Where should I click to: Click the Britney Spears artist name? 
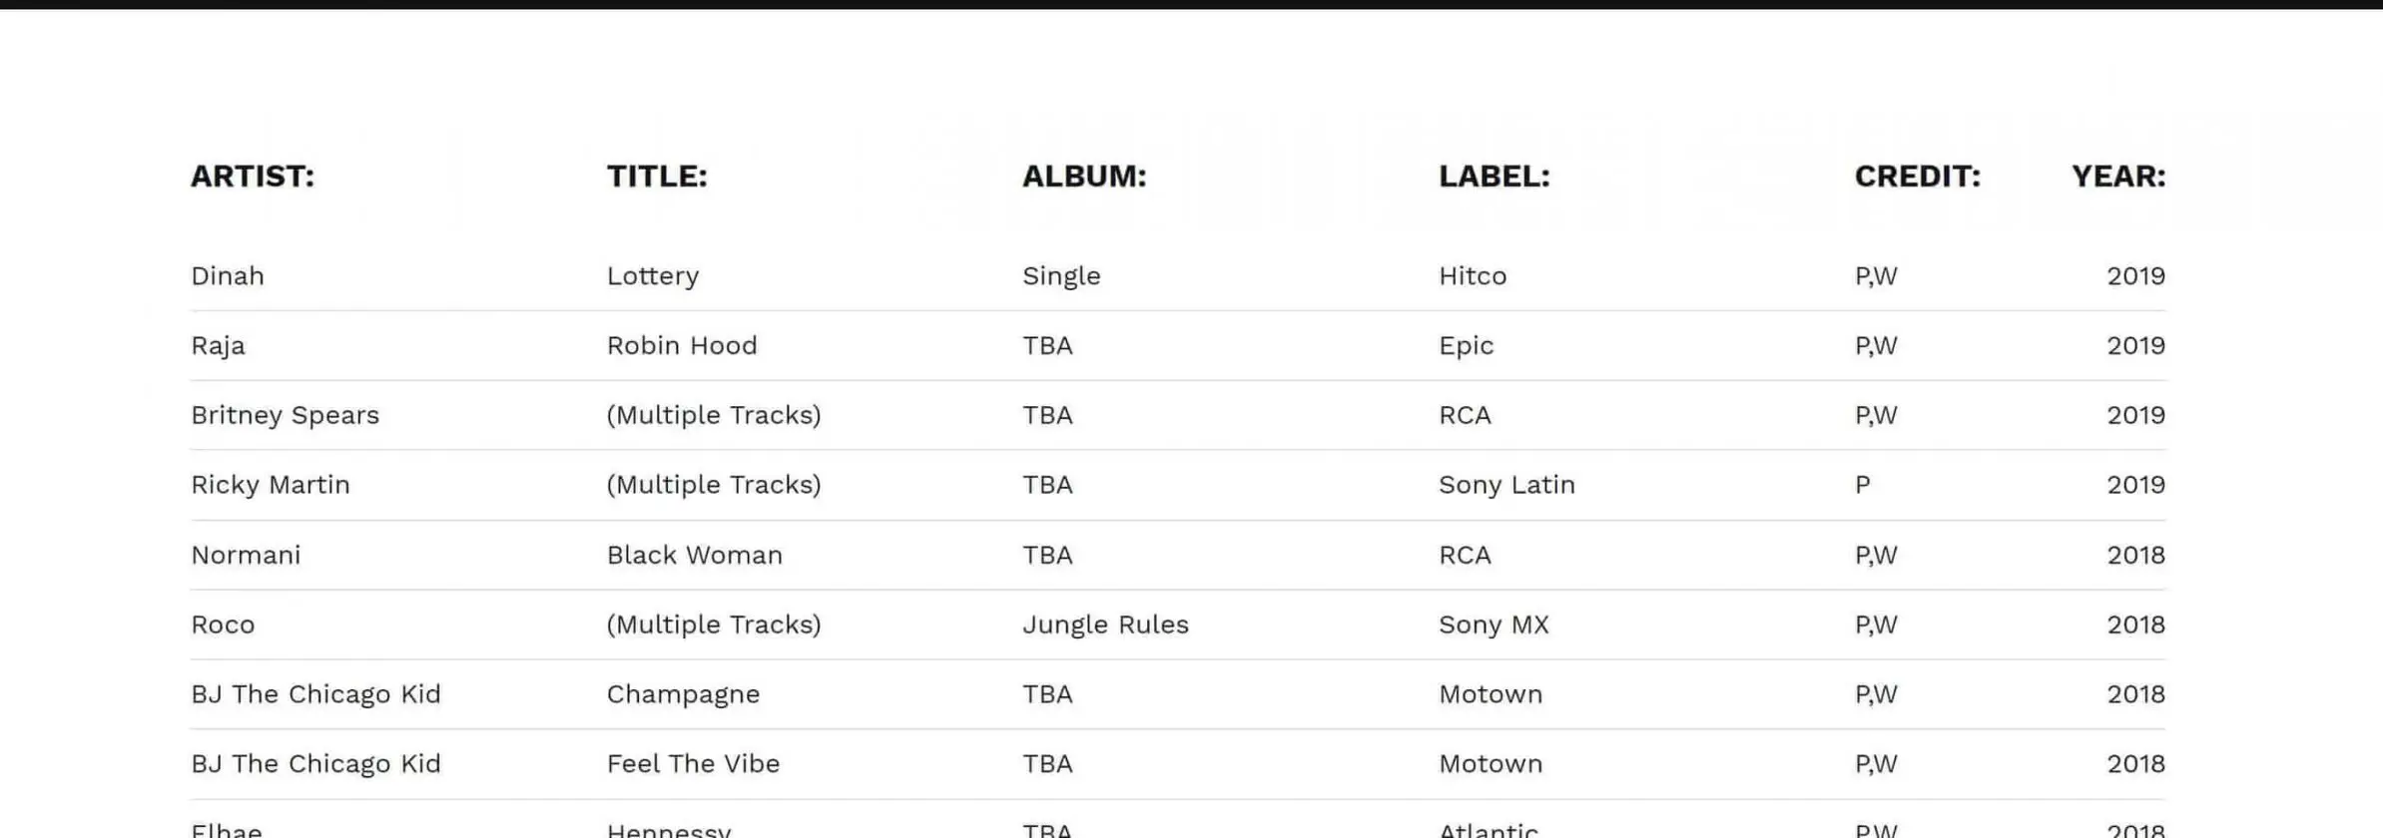coord(285,415)
